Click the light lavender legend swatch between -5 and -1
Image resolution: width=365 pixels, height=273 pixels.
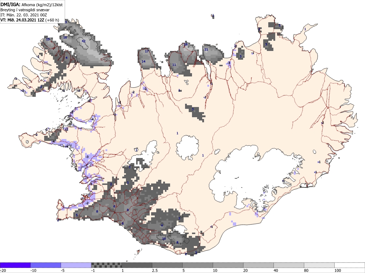click(76, 265)
